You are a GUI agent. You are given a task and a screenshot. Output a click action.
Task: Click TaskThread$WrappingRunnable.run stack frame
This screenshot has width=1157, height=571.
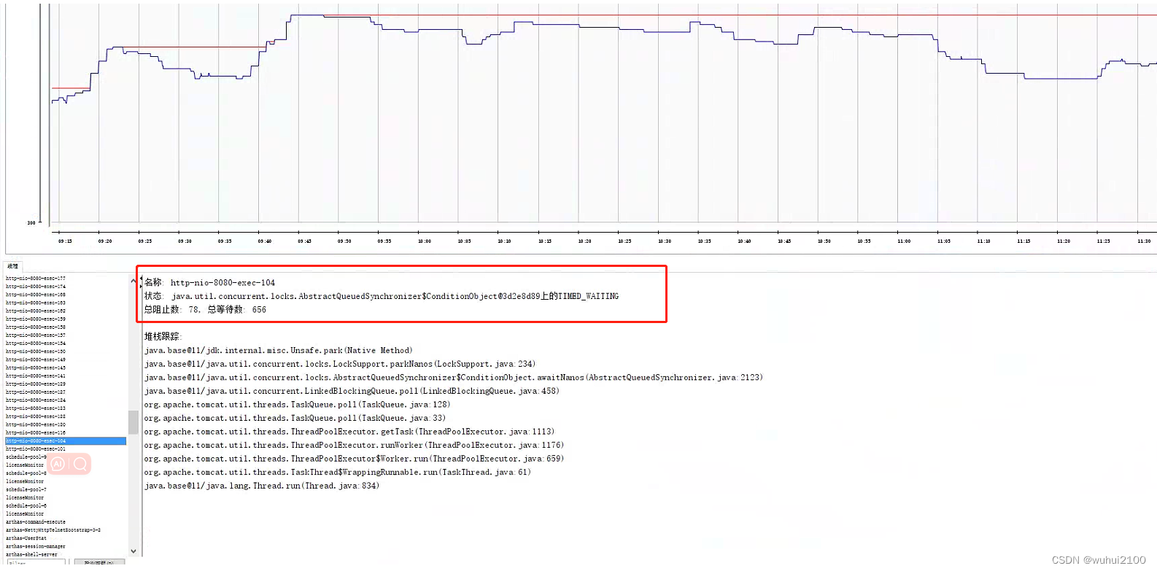[x=338, y=473]
